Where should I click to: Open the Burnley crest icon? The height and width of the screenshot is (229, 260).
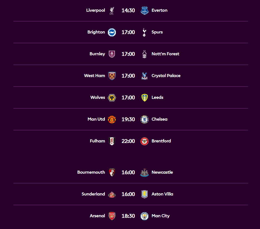112,54
